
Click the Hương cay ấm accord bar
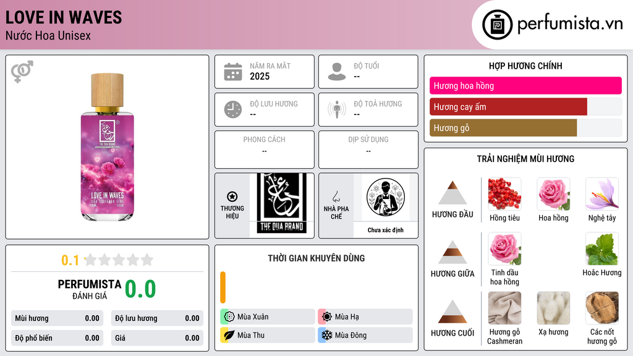pos(508,107)
